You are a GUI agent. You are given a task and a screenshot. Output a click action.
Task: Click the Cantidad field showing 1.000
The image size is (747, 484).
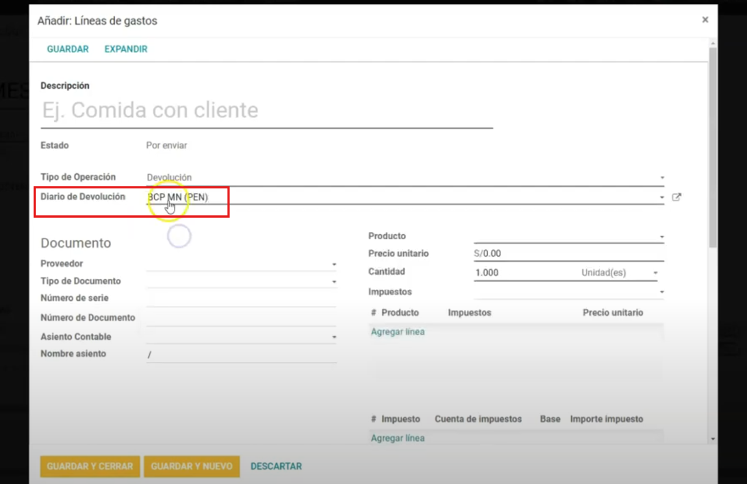pyautogui.click(x=523, y=273)
